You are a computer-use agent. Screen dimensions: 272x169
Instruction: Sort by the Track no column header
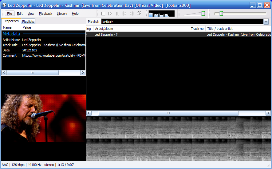196,29
